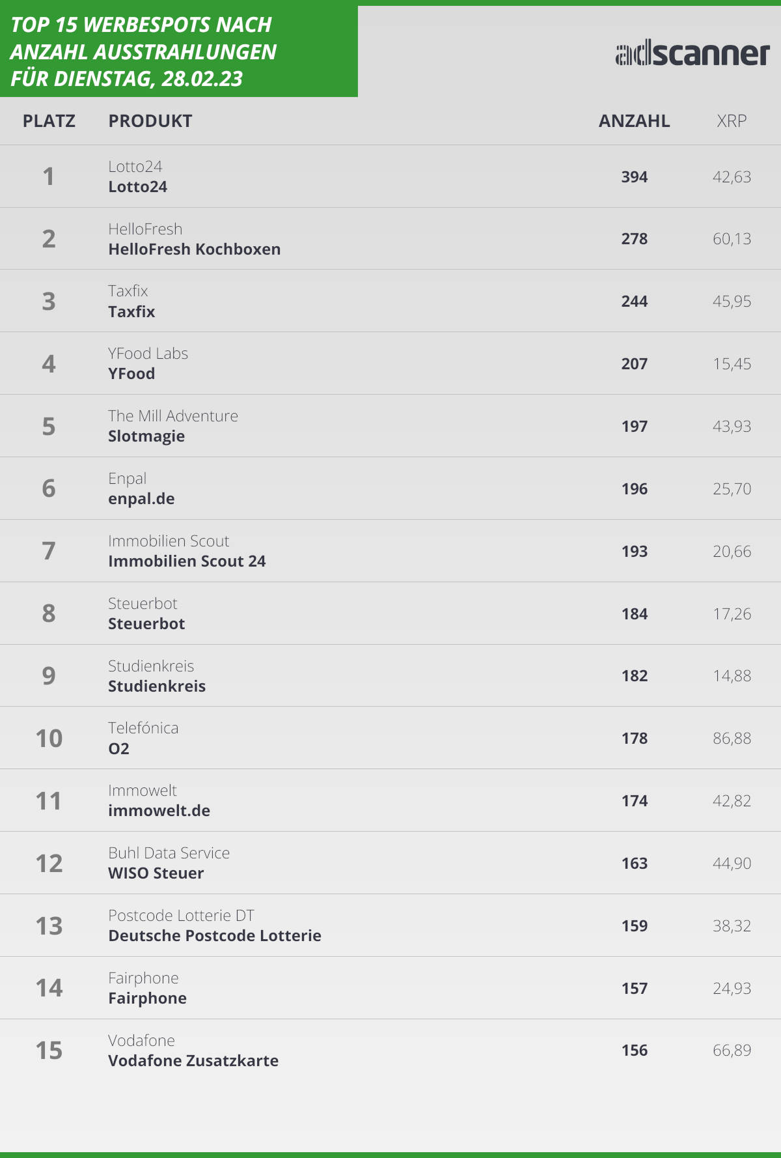The image size is (781, 1158).
Task: Click Slotmagie product name
Action: tap(146, 436)
